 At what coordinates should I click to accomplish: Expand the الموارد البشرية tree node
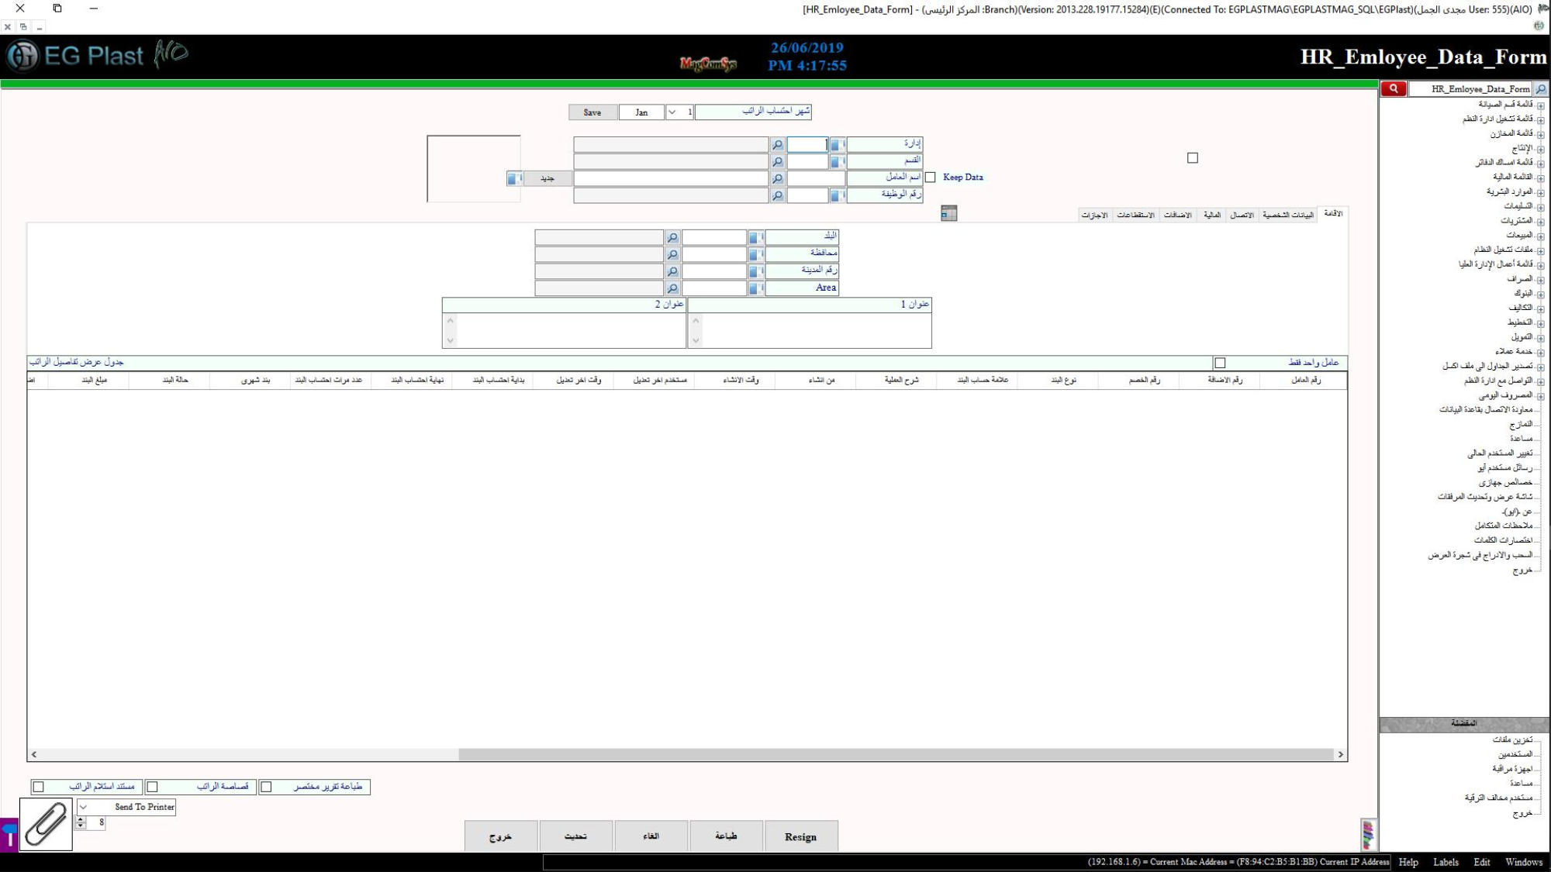[x=1540, y=192]
